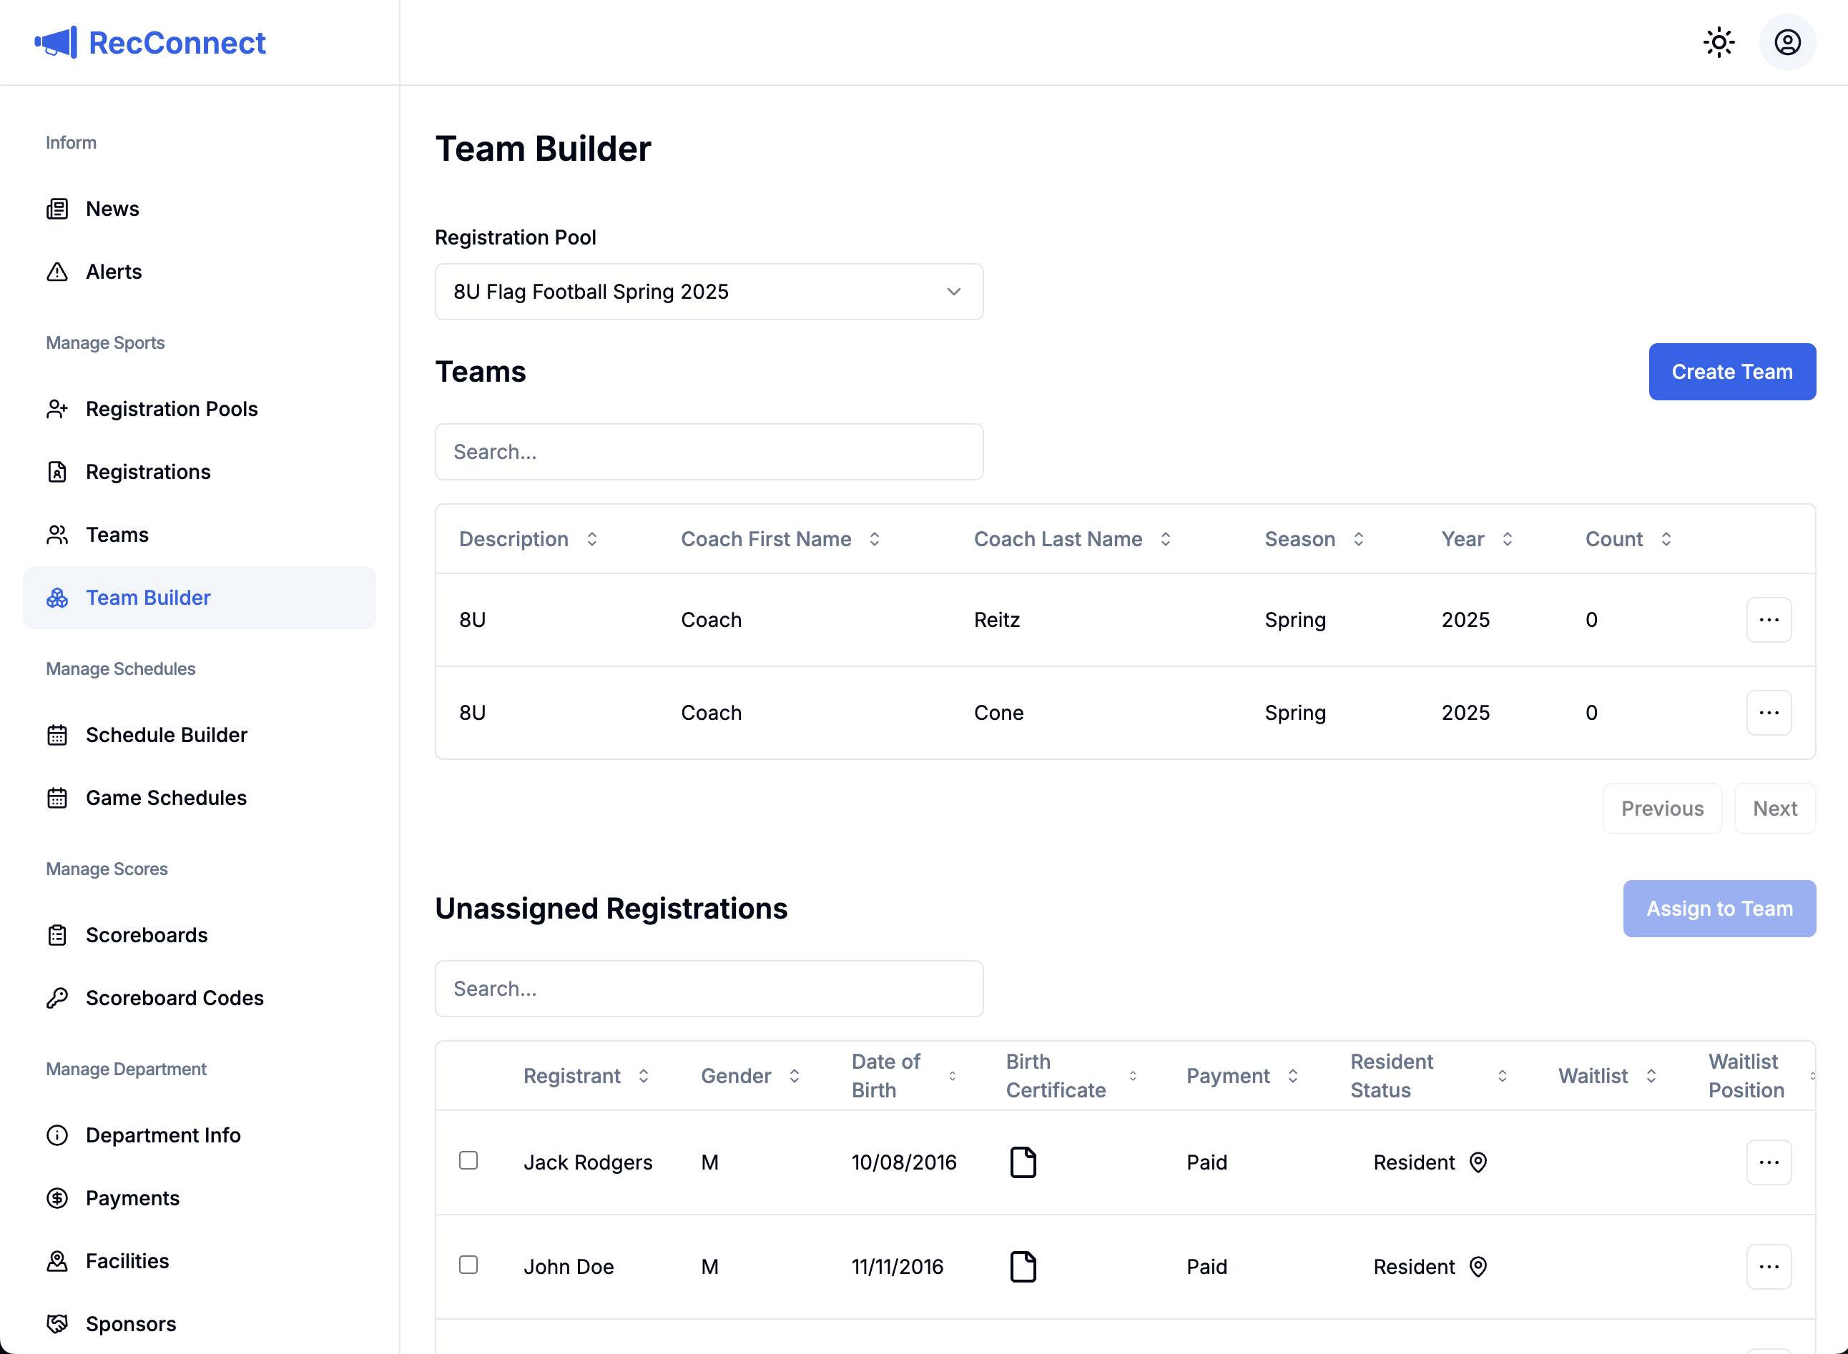
Task: Expand the Registration Pool dropdown
Action: click(x=708, y=292)
